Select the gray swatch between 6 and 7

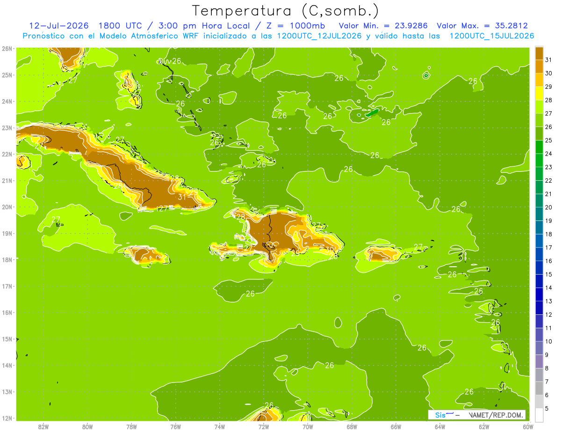coord(539,388)
